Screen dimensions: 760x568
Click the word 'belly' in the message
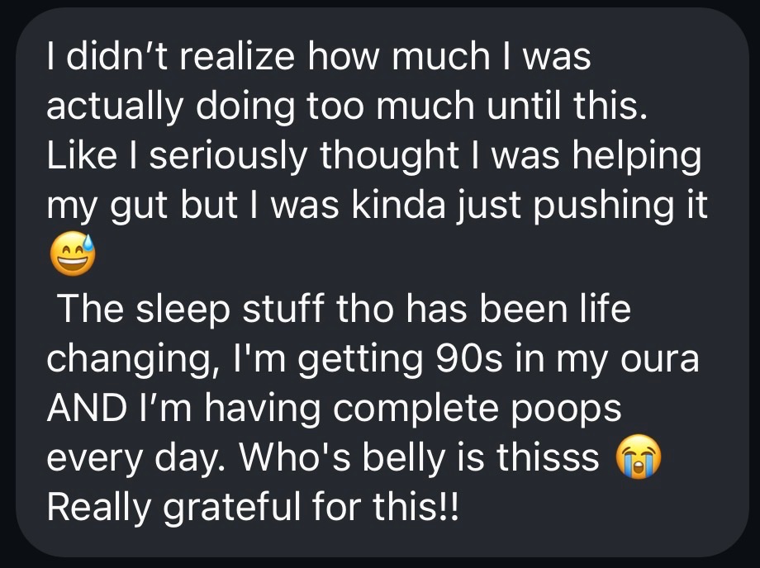pos(404,458)
